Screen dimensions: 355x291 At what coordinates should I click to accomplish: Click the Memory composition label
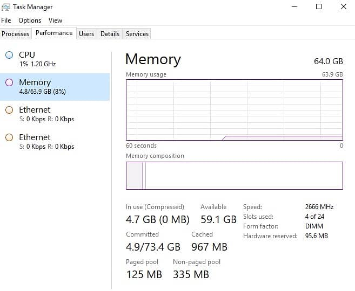pos(155,156)
